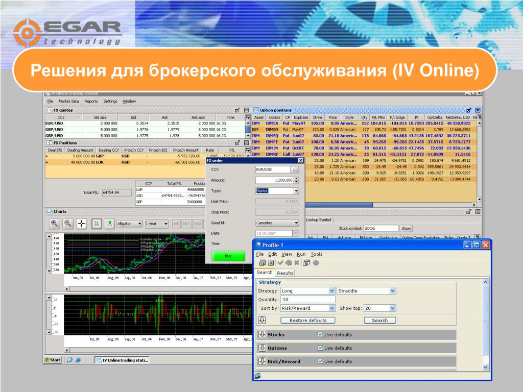The width and height of the screenshot is (523, 392).
Task: Zoom in on the chart
Action: click(x=54, y=224)
